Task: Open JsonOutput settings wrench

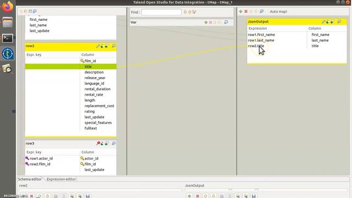Action: [x=323, y=22]
